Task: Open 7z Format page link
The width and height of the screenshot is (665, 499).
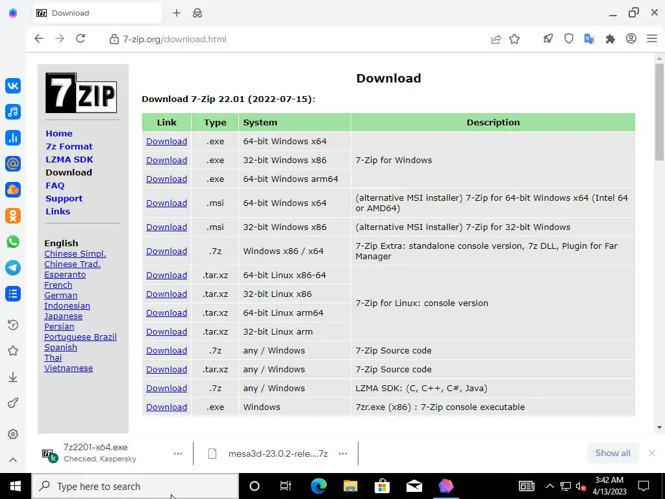Action: click(69, 146)
